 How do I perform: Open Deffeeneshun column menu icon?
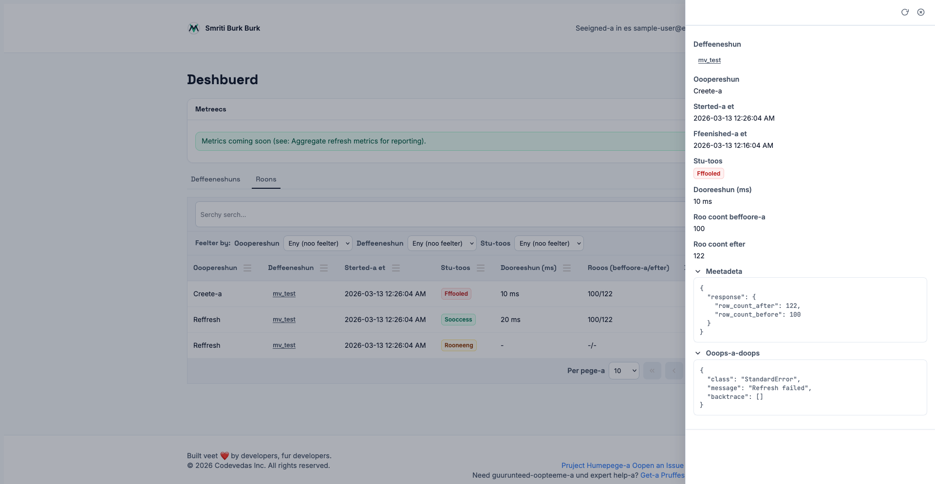pos(324,268)
